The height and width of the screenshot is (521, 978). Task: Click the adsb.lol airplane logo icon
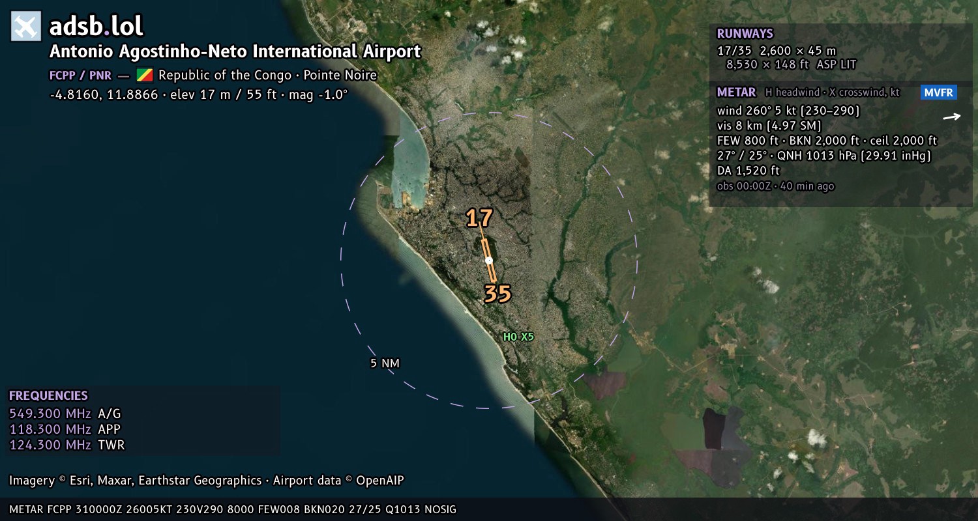pos(26,26)
